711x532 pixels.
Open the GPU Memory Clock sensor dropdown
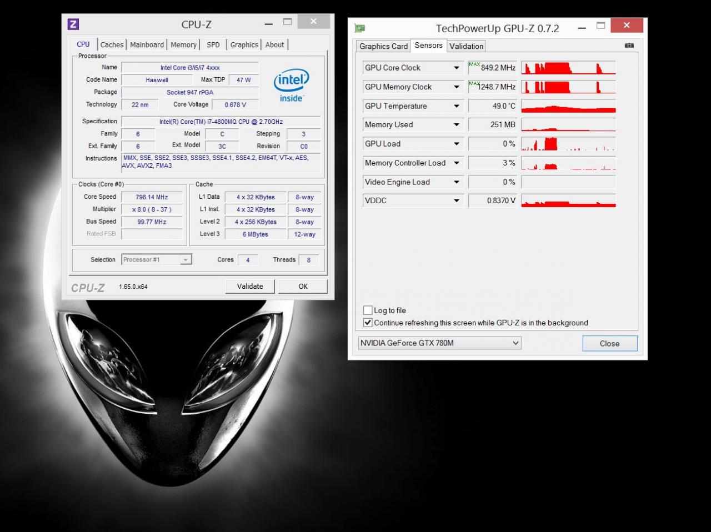click(457, 87)
